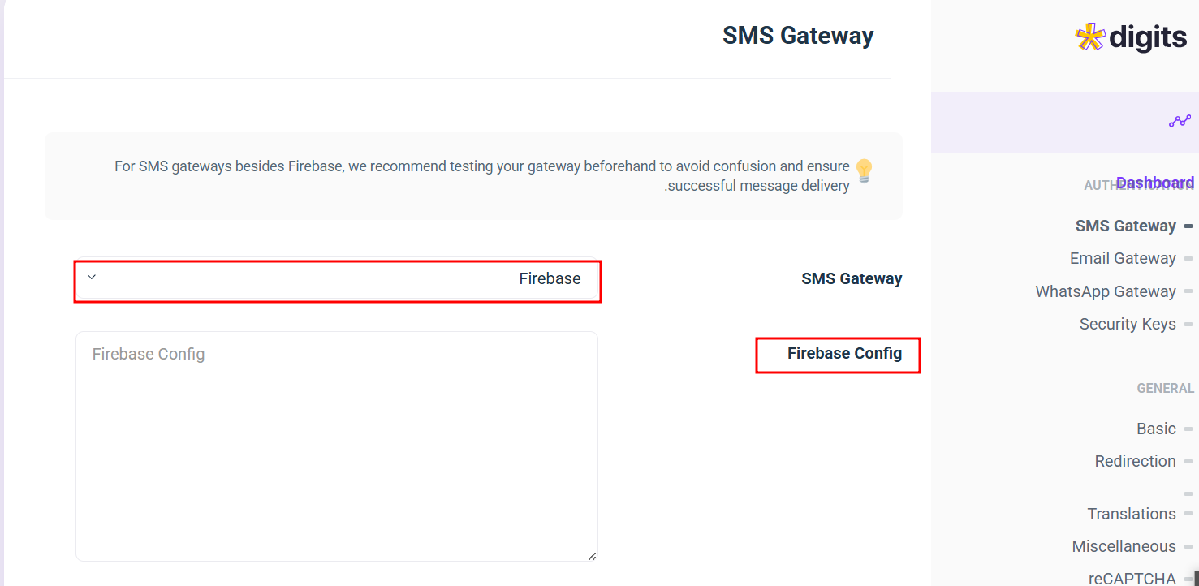
Task: Click the SMS Gateway form field label
Action: click(852, 279)
